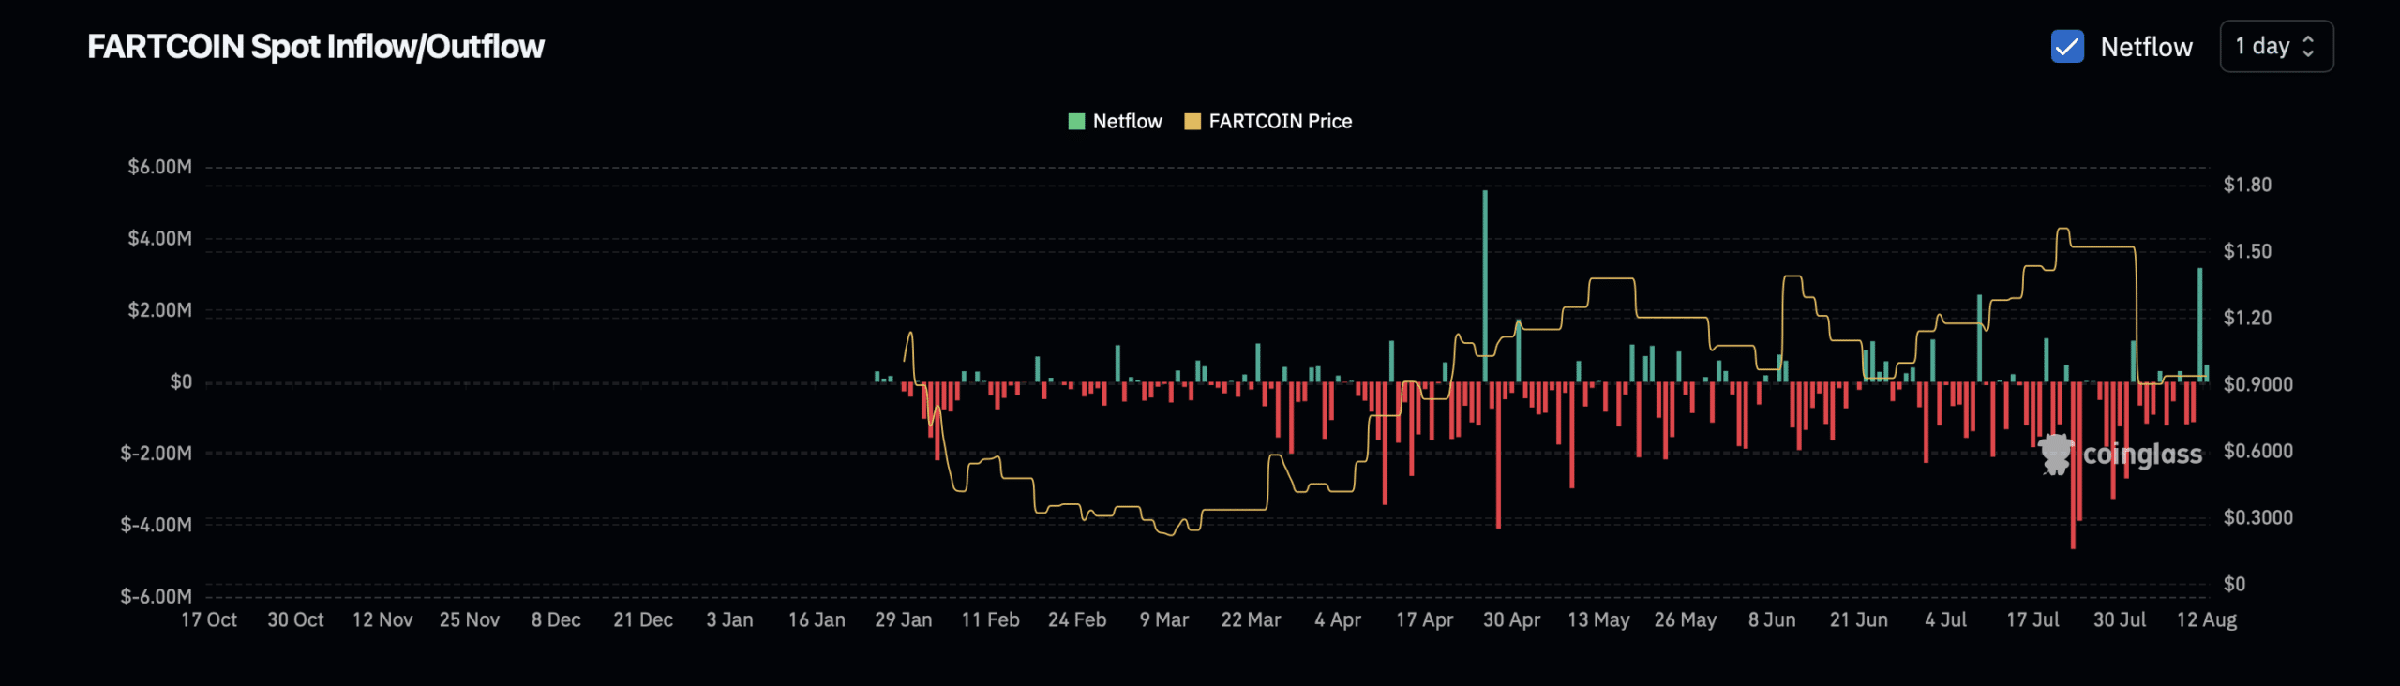
Task: Toggle FARTCOIN Price series via legend text
Action: pyautogui.click(x=1280, y=122)
